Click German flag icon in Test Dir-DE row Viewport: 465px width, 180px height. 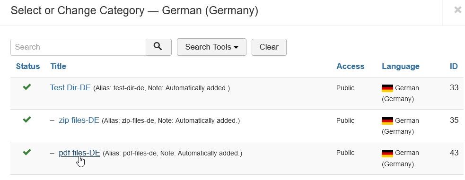pos(387,88)
